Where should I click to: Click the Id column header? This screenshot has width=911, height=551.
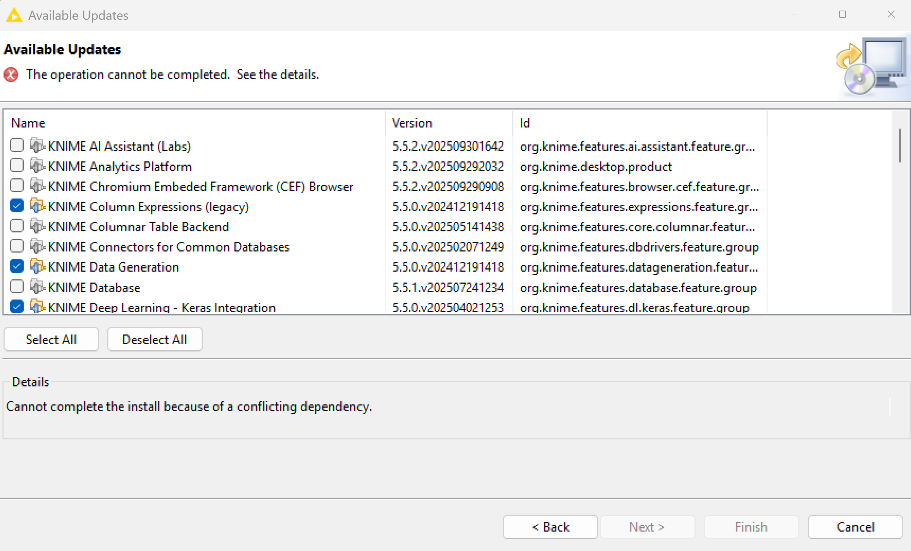click(x=525, y=123)
